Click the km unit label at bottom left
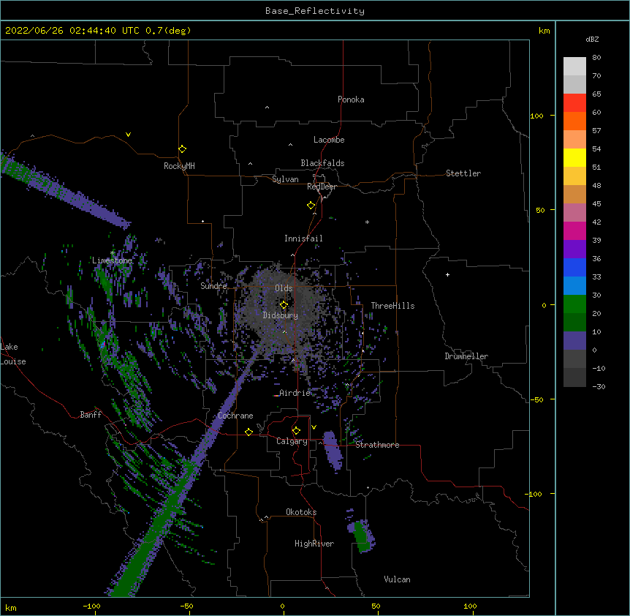The height and width of the screenshot is (616, 630). [x=11, y=607]
